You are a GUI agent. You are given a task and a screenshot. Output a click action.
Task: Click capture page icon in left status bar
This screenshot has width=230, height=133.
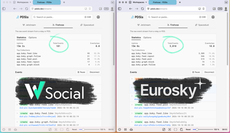(x=56, y=129)
